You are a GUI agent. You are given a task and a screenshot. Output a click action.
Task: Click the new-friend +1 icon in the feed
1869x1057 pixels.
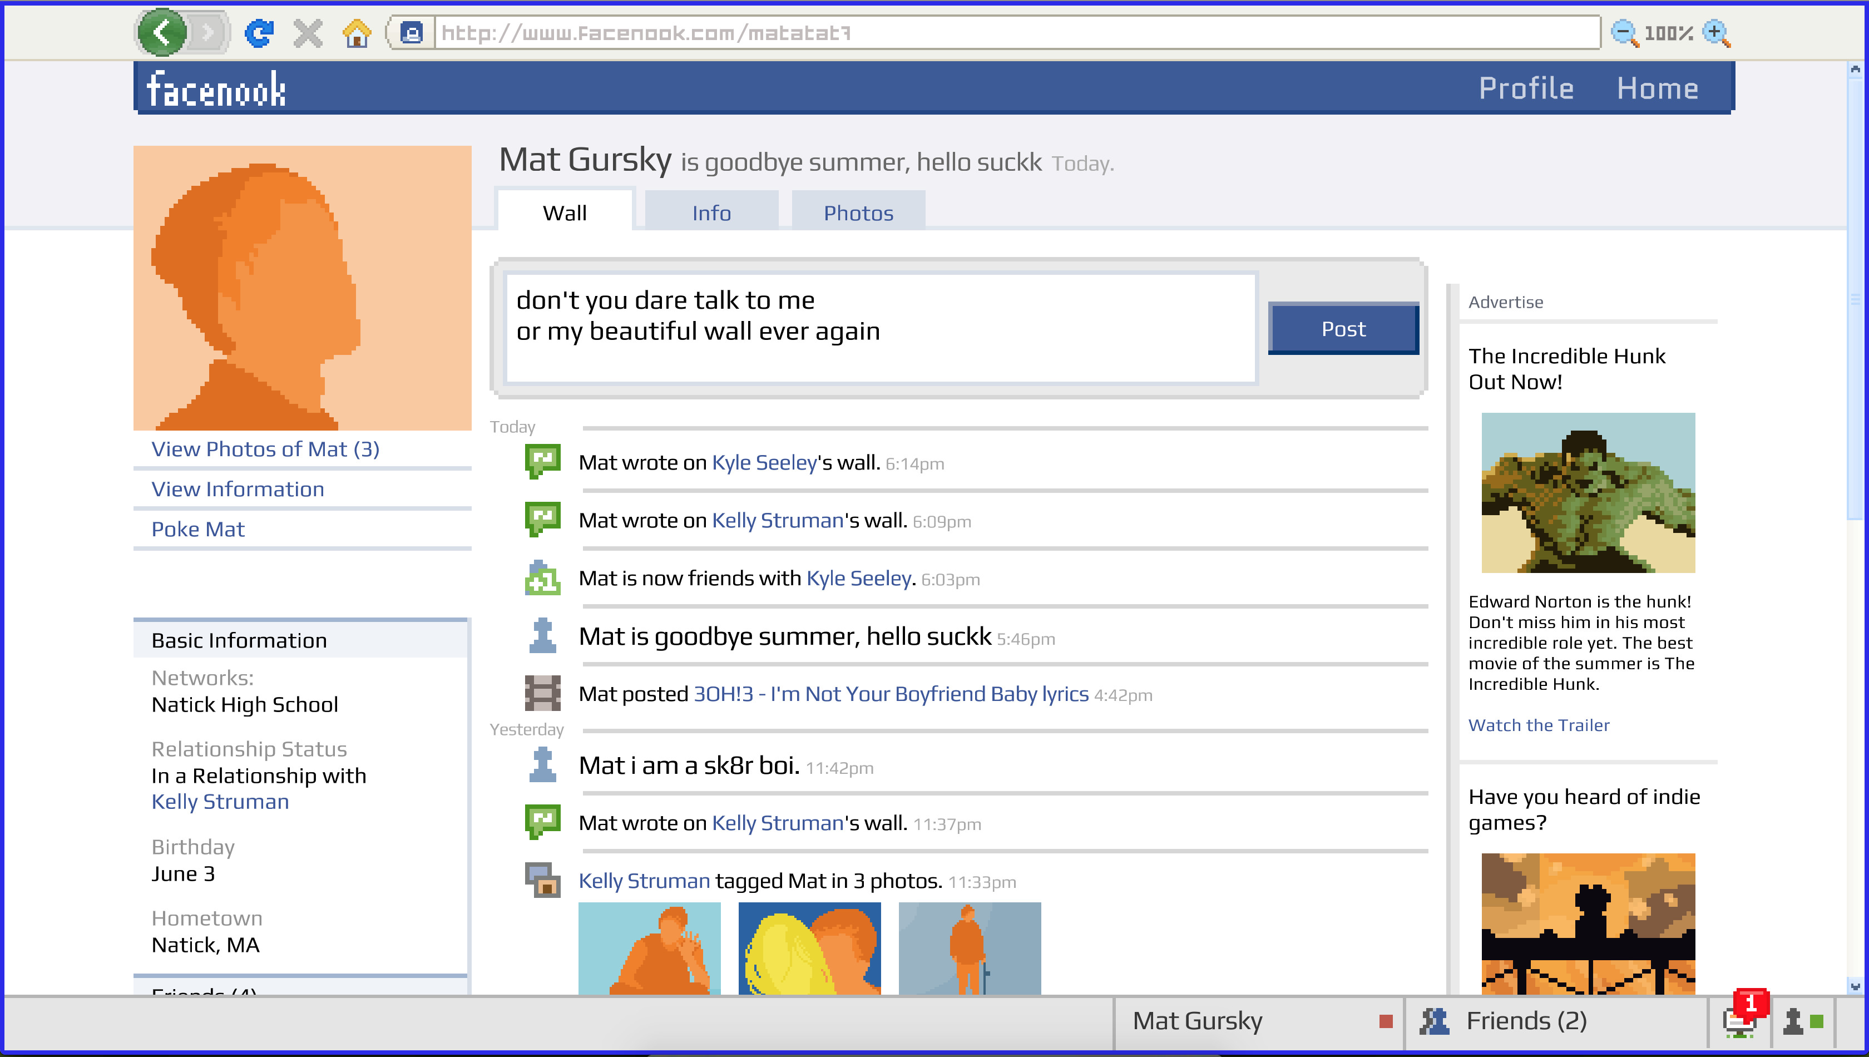pos(542,577)
